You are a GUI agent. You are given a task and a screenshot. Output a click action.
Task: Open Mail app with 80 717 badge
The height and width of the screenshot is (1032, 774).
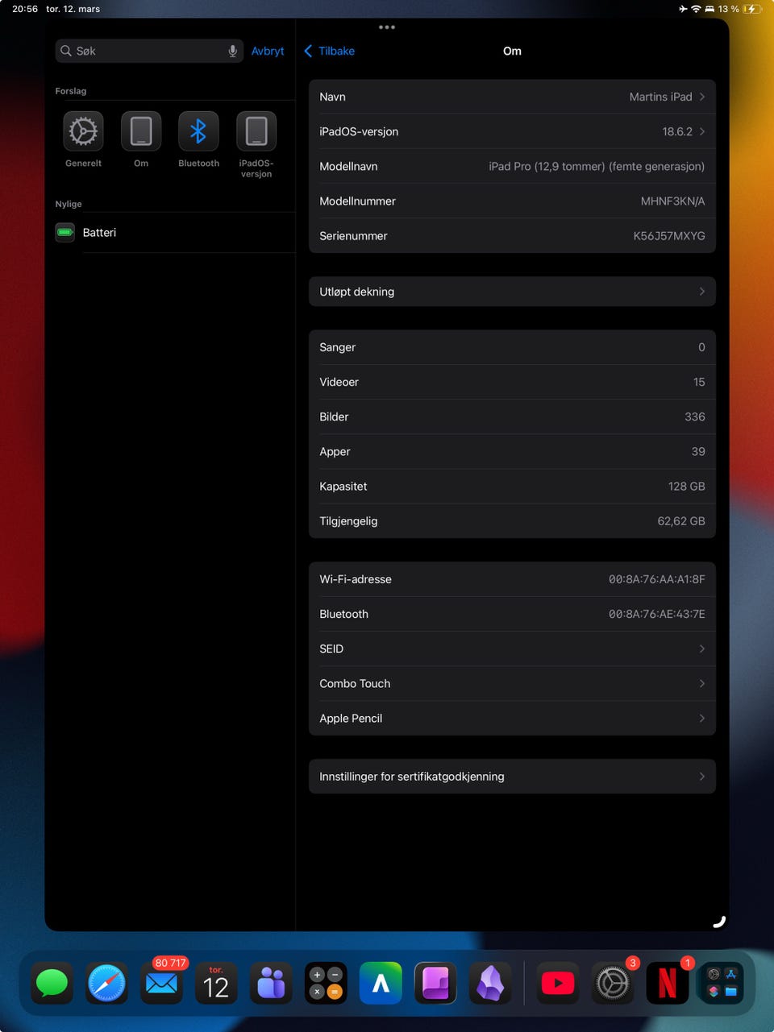[x=161, y=983]
